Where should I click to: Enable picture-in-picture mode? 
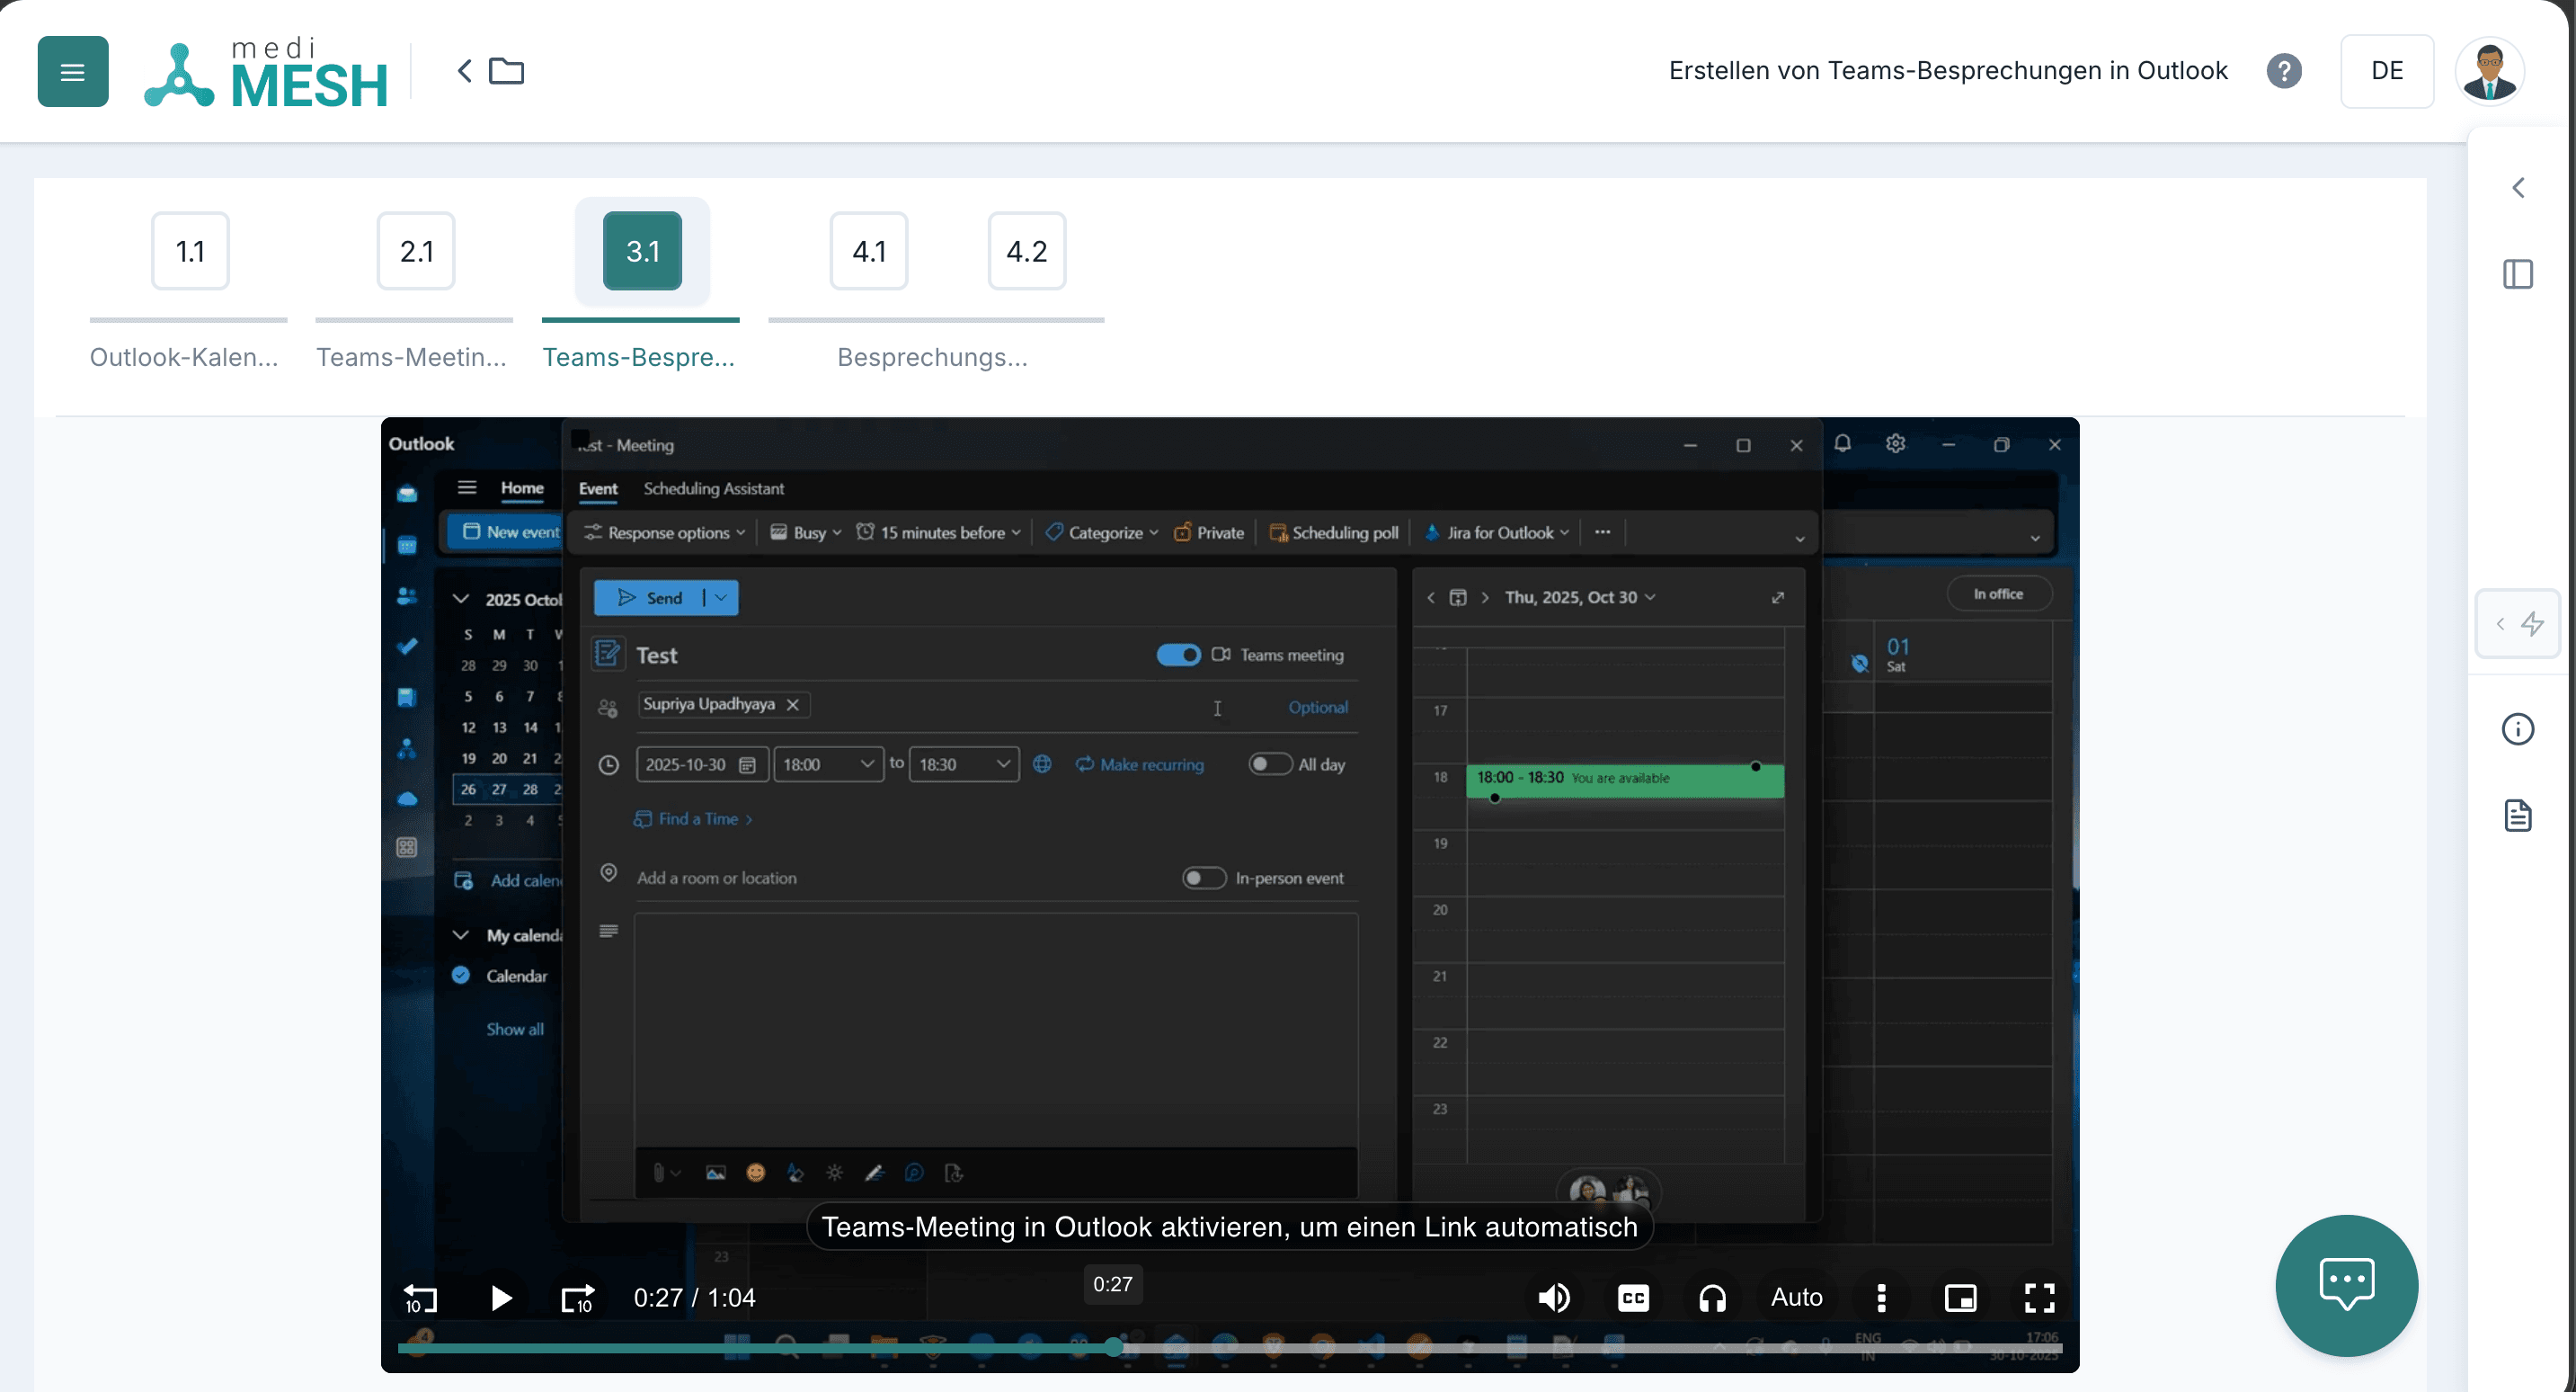[x=1960, y=1298]
